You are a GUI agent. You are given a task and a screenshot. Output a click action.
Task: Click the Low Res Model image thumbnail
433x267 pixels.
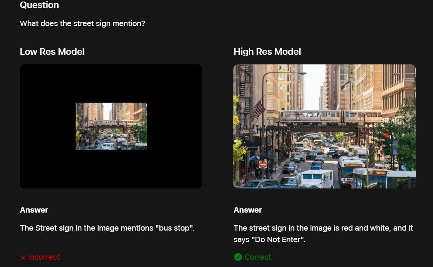111,126
